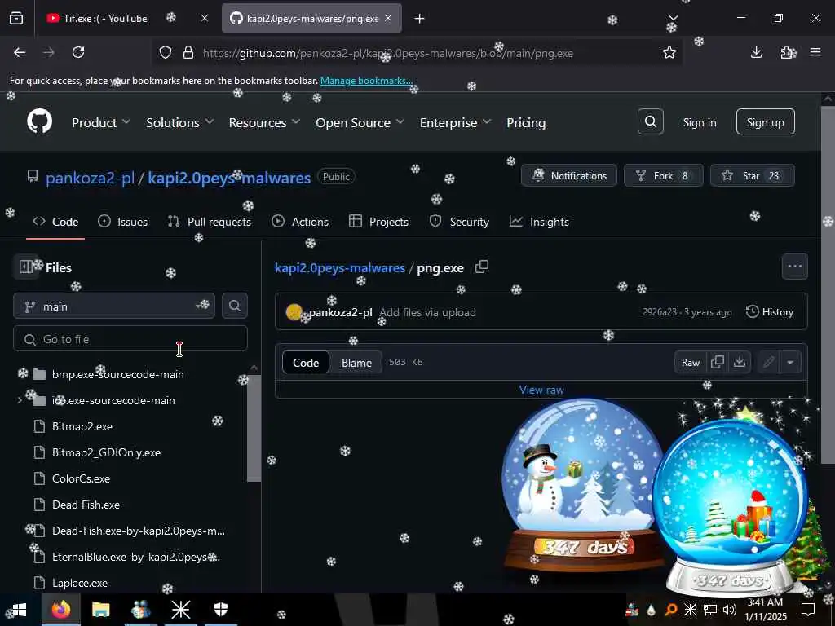Open the Issues tab
This screenshot has width=835, height=626.
click(123, 222)
